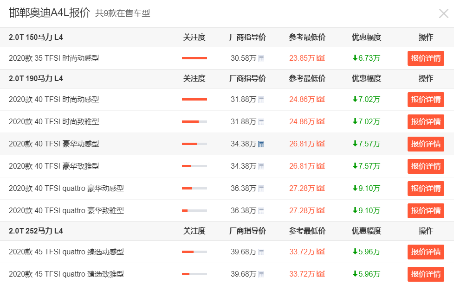Click attention bar of 35 TFSI 时尚动感型
This screenshot has height=284, width=454.
(195, 58)
